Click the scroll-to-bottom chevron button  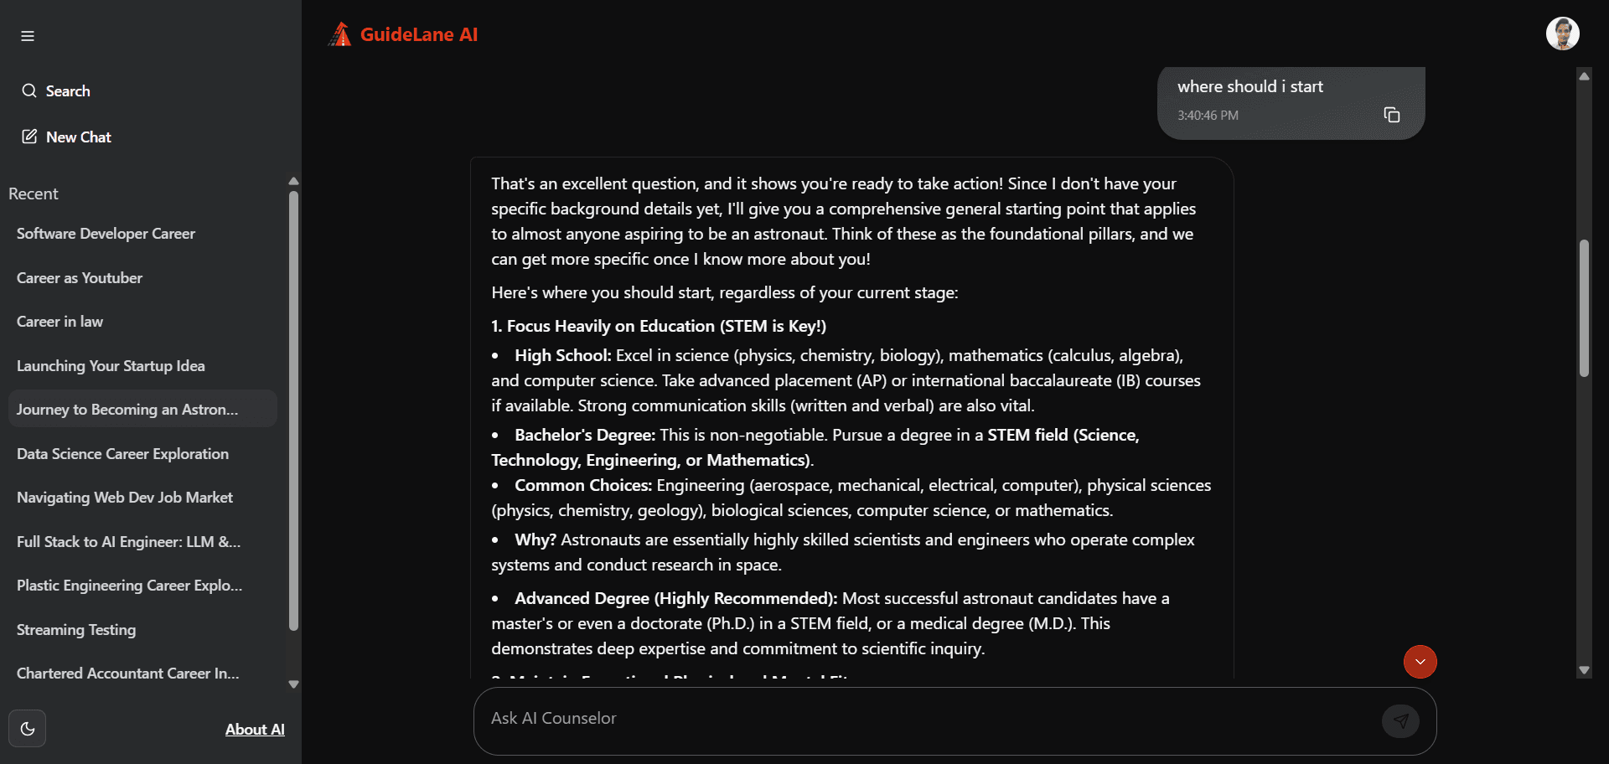pos(1420,662)
